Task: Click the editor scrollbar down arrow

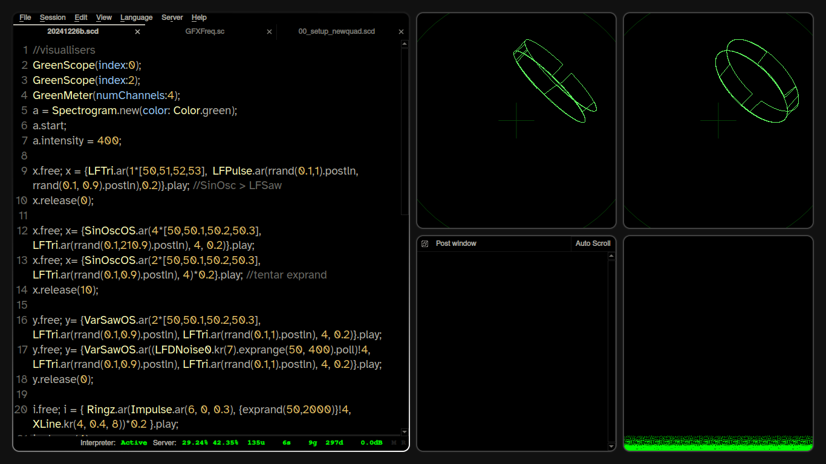Action: 405,432
